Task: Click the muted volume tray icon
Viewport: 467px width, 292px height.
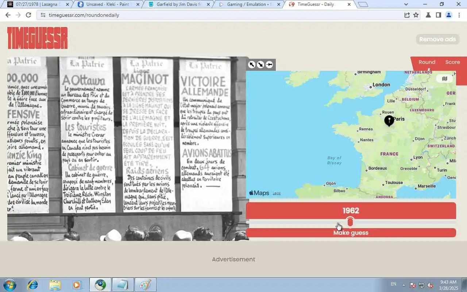Action: (430, 285)
